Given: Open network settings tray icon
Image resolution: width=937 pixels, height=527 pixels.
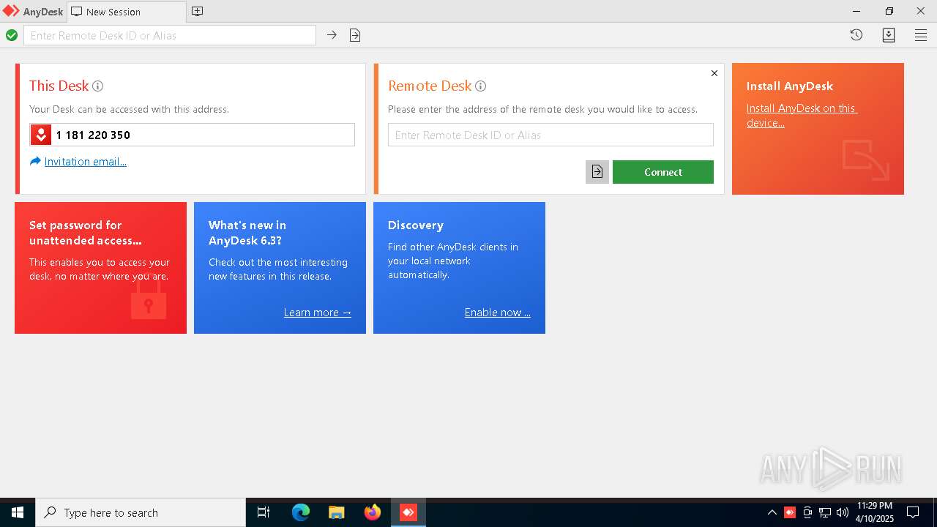Looking at the screenshot, I should (825, 512).
